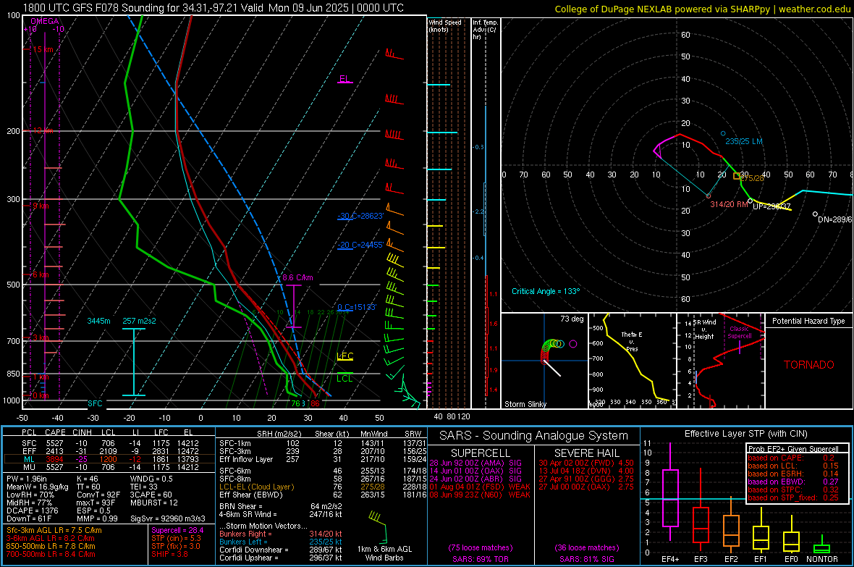This screenshot has height=567, width=854.
Task: Click the orange 75/28 square marker on hodograph
Action: click(x=737, y=176)
